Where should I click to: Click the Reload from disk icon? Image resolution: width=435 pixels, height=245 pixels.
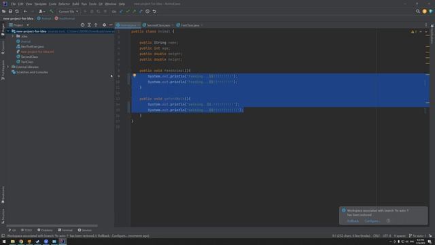17,12
